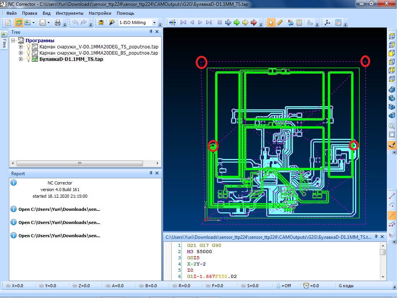Open the 1-ISO Milling dropdown
The height and width of the screenshot is (300, 400).
tap(155, 22)
